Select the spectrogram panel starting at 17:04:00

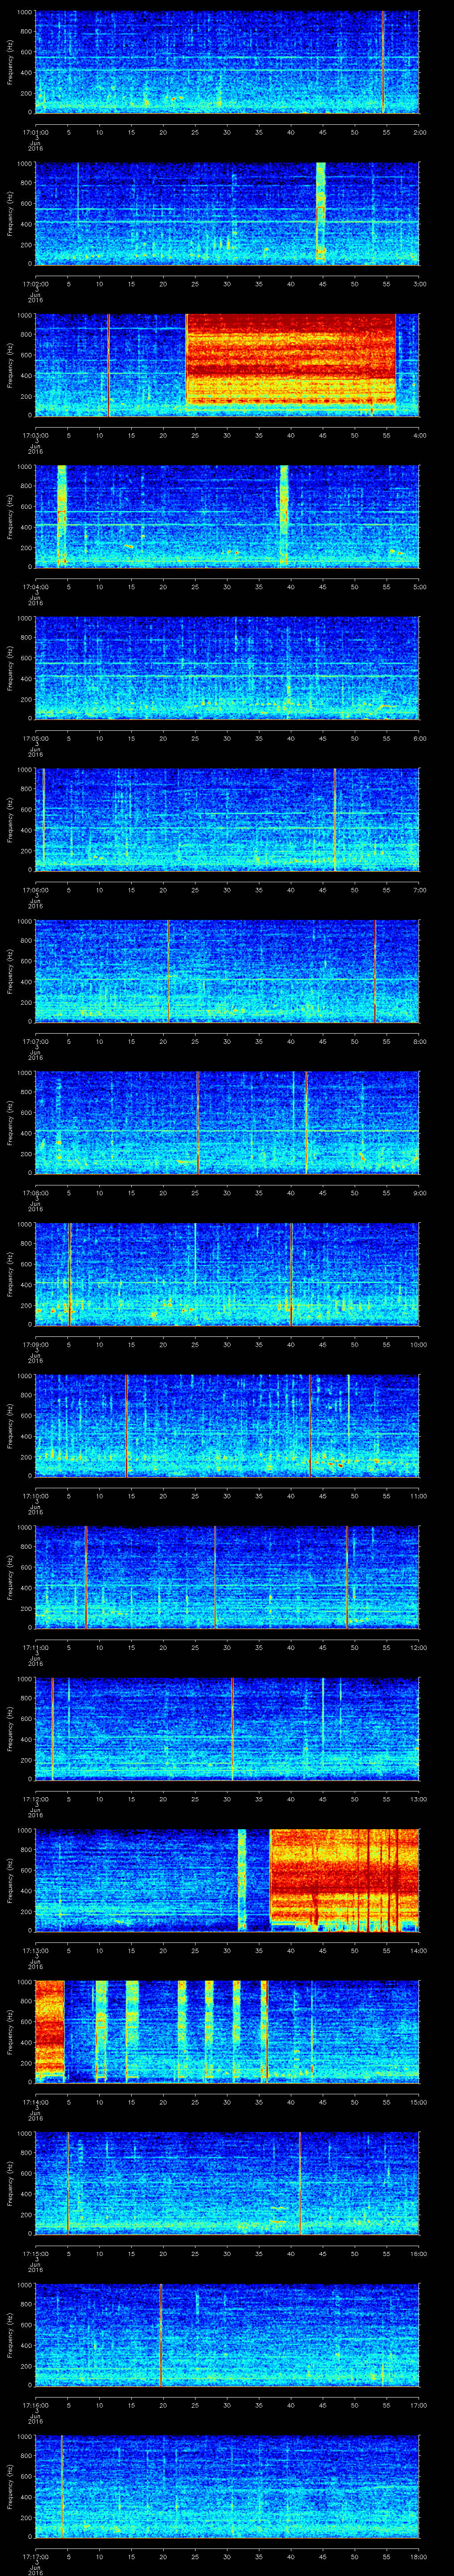[227, 517]
